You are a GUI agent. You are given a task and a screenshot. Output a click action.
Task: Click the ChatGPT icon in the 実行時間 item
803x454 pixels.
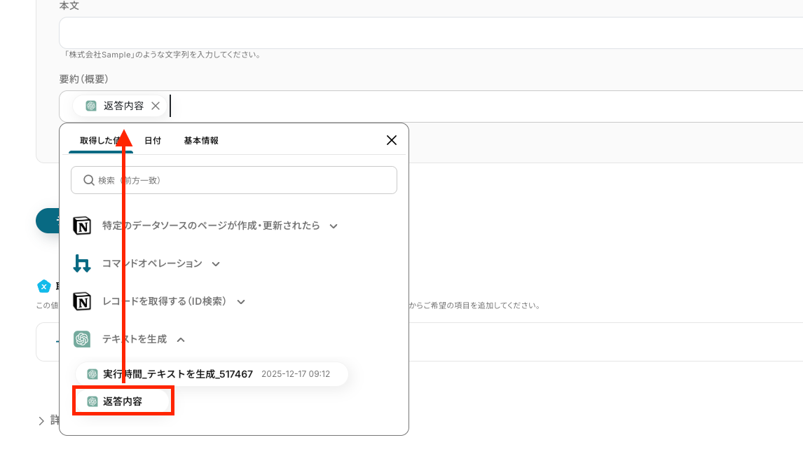(92, 374)
